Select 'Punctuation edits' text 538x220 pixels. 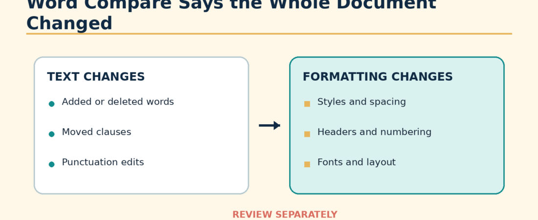click(x=103, y=163)
